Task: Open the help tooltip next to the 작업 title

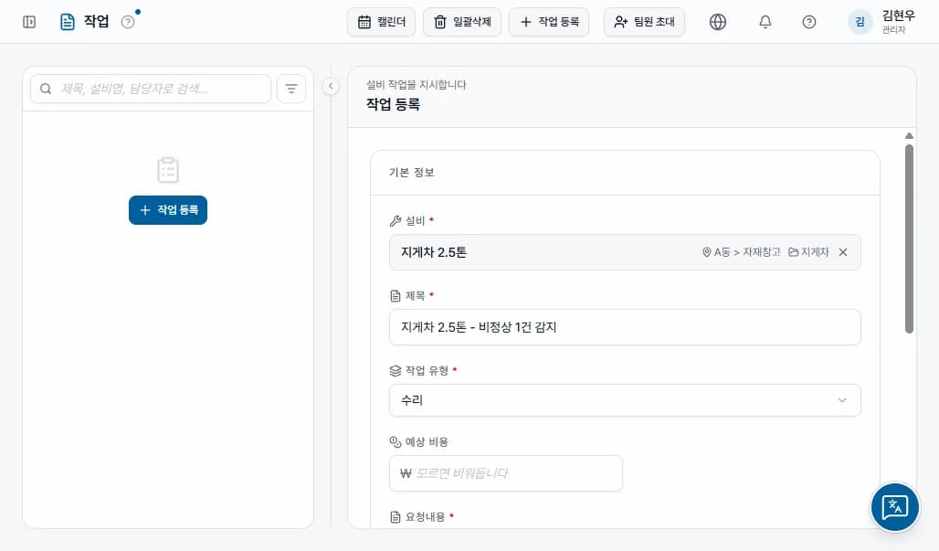Action: (x=128, y=22)
